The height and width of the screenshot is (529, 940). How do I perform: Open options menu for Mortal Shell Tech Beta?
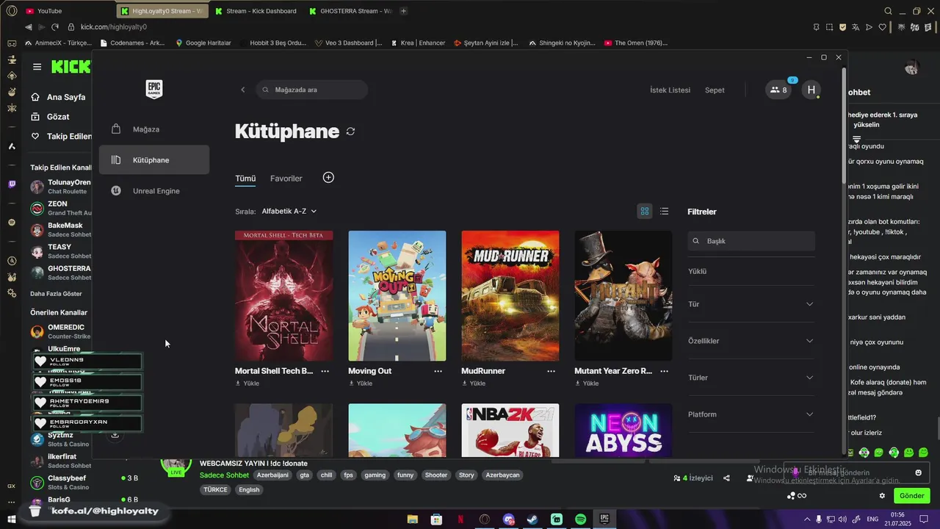[x=325, y=371]
